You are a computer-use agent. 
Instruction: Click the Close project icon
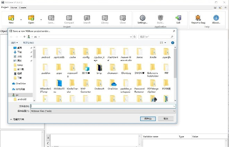tap(123, 18)
